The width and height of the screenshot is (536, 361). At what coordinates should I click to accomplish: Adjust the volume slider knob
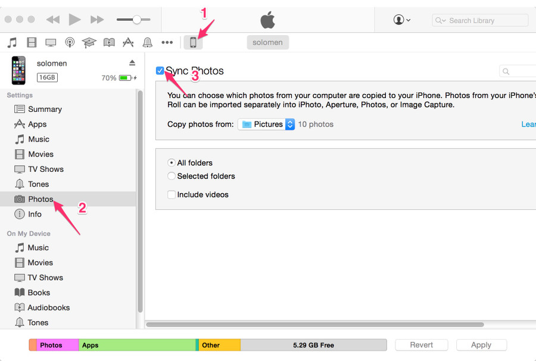coord(137,20)
